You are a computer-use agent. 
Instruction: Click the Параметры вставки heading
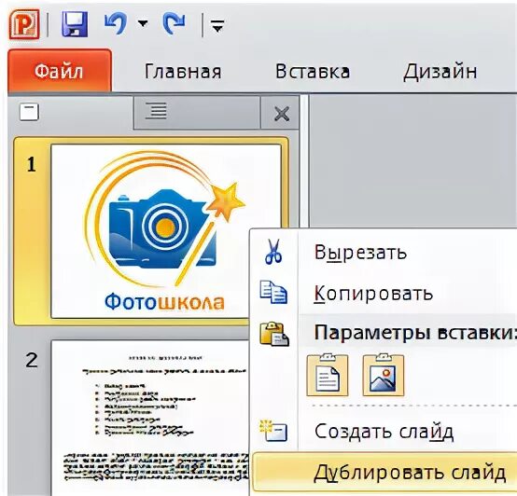tap(414, 333)
